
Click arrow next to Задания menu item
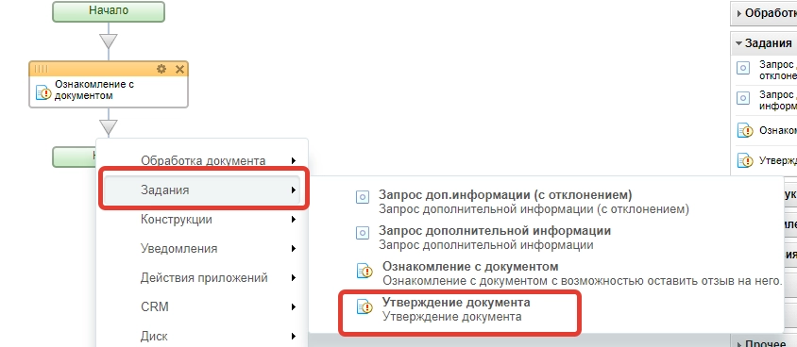pos(294,190)
